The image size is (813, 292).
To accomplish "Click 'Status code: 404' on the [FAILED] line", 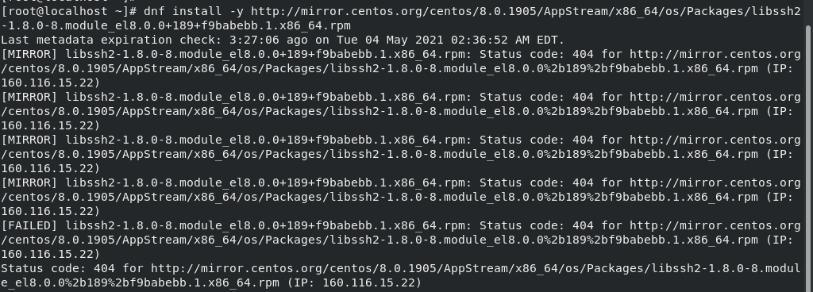I will [x=536, y=226].
